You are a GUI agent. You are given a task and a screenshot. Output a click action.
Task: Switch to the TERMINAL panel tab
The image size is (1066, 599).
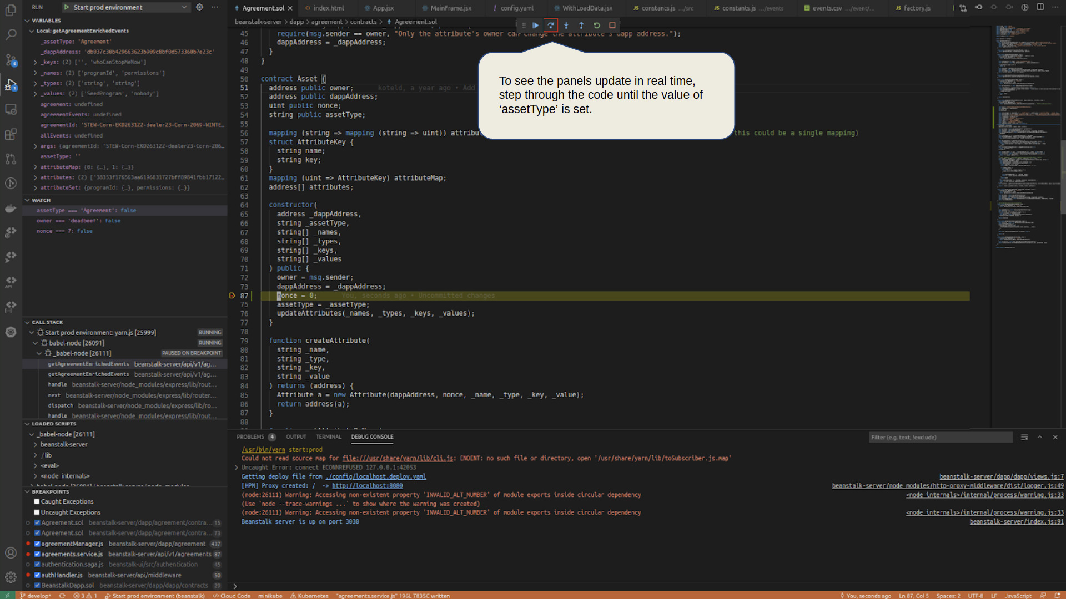(328, 437)
